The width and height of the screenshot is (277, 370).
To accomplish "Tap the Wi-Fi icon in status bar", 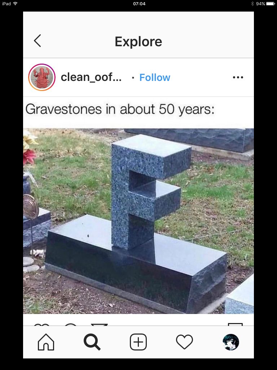I will click(x=15, y=4).
